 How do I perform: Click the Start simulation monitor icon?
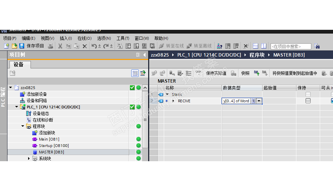pos(144,46)
